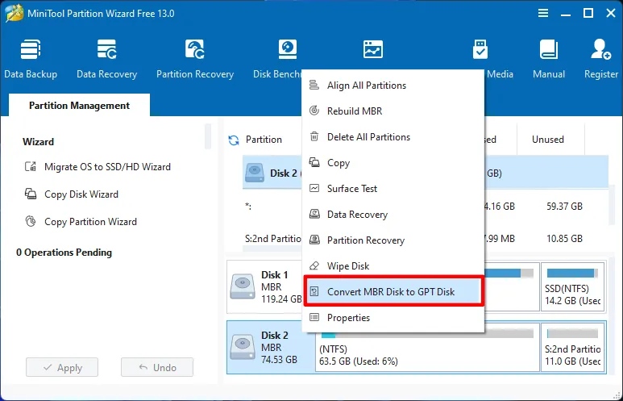The height and width of the screenshot is (401, 623).
Task: Click the Rebuild MBR menu icon
Action: 314,111
